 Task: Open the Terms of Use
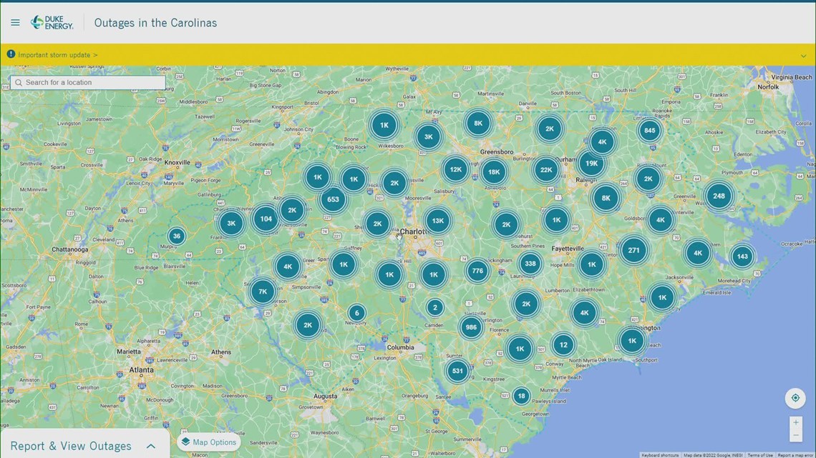pos(760,454)
